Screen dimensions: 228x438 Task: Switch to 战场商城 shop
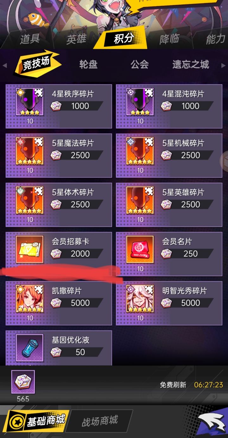(100, 421)
